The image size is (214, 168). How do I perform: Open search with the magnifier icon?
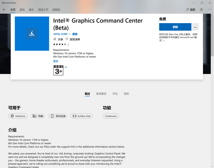coord(187,10)
